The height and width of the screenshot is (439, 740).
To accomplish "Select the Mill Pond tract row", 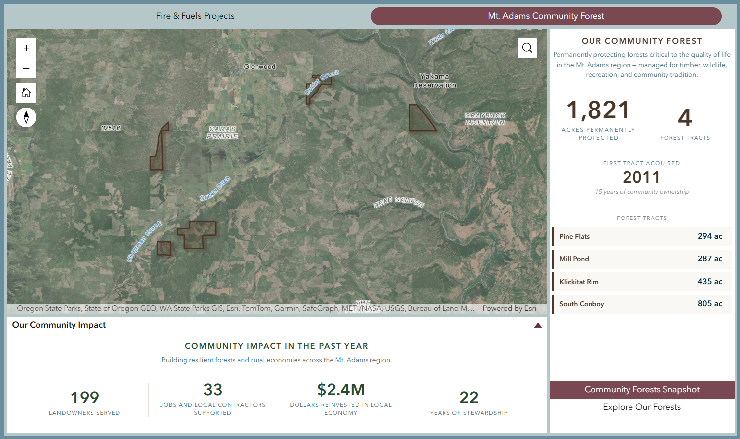I will pos(642,259).
